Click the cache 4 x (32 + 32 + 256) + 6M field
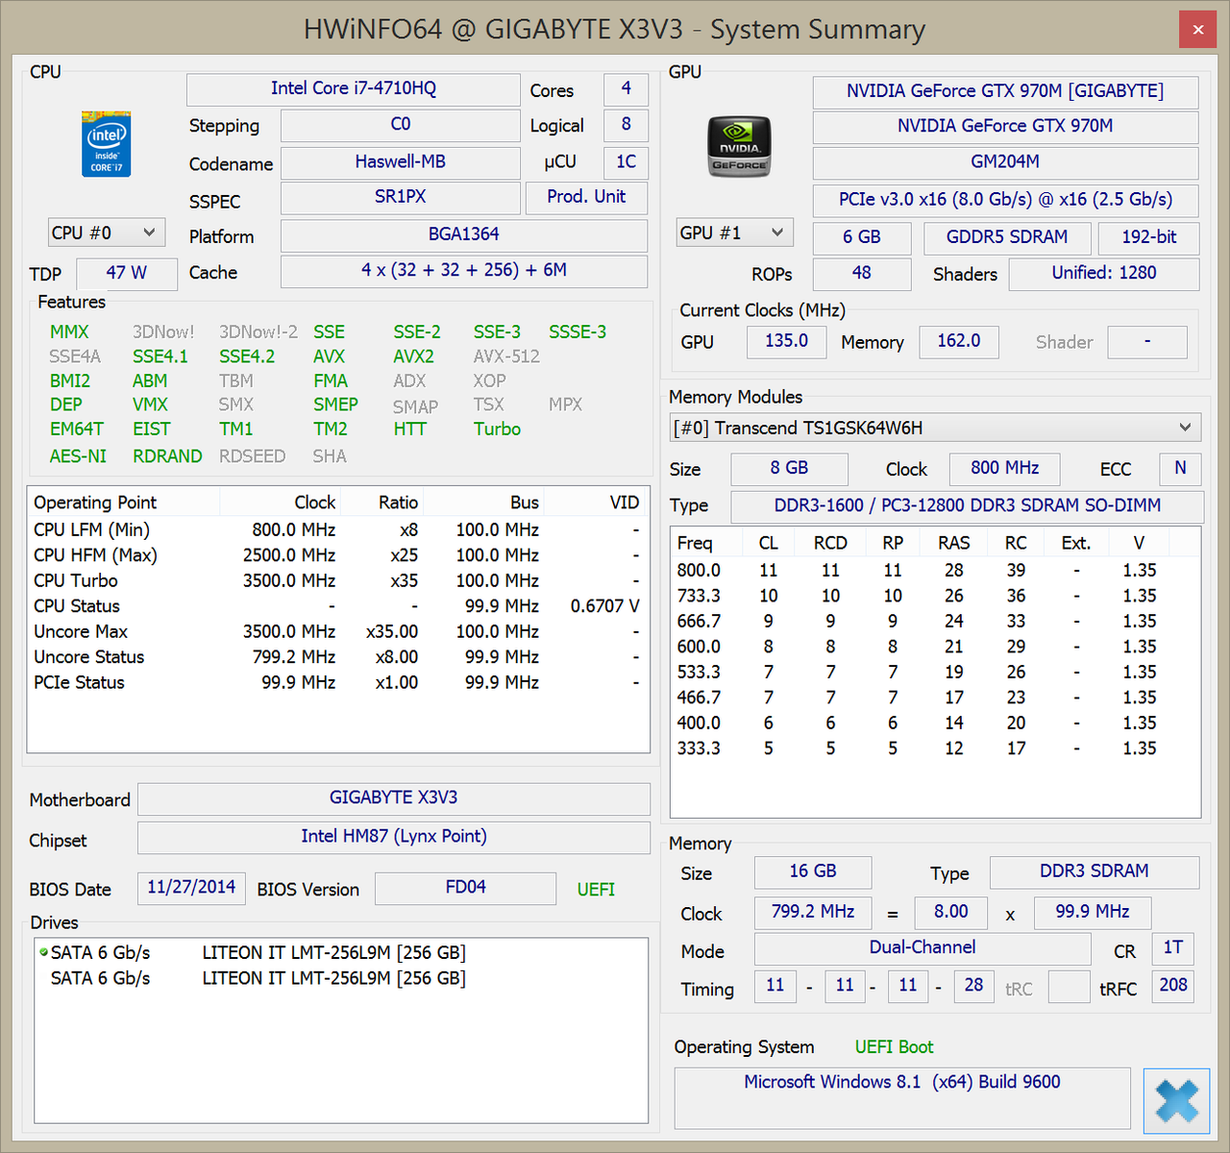Viewport: 1230px width, 1153px height. pyautogui.click(x=463, y=271)
